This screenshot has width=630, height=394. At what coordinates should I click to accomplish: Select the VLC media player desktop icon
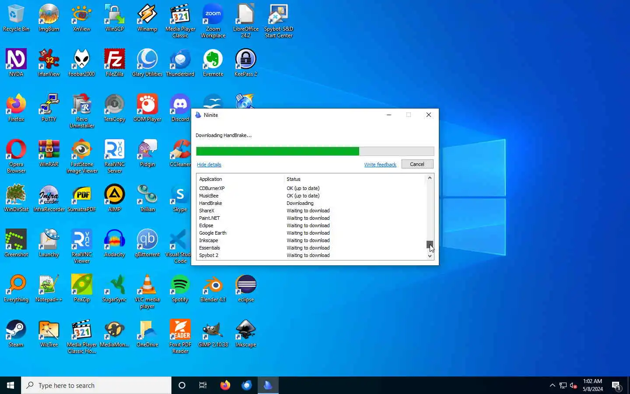[147, 291]
